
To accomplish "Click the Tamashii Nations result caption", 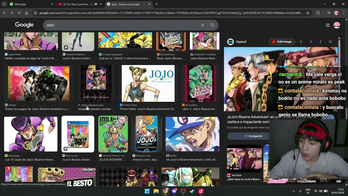I will pyautogui.click(x=77, y=58).
